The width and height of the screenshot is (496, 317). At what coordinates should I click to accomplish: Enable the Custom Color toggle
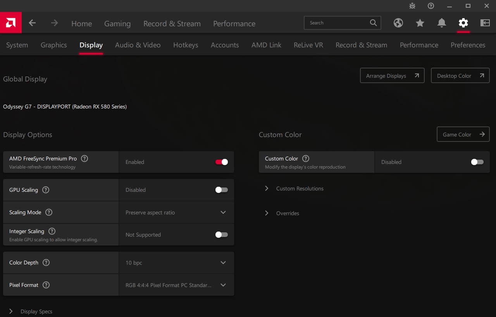tap(477, 162)
